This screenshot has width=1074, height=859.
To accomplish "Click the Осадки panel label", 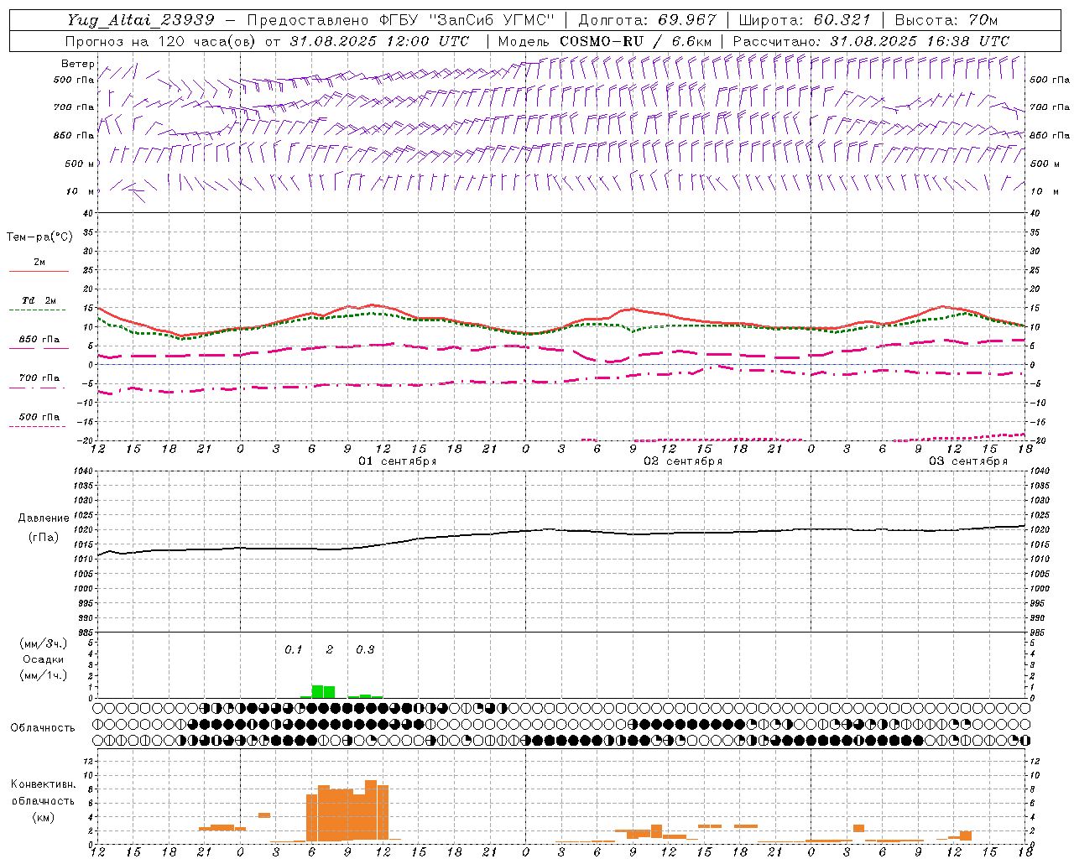I will coord(43,659).
